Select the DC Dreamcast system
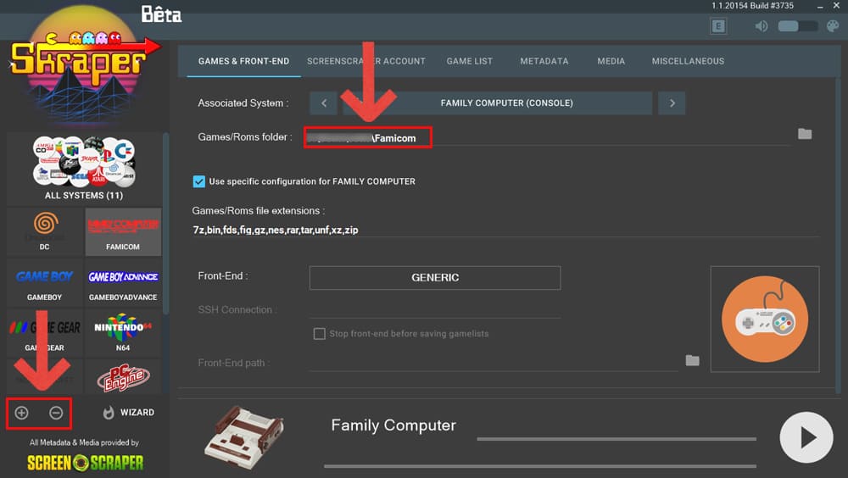 (x=45, y=232)
